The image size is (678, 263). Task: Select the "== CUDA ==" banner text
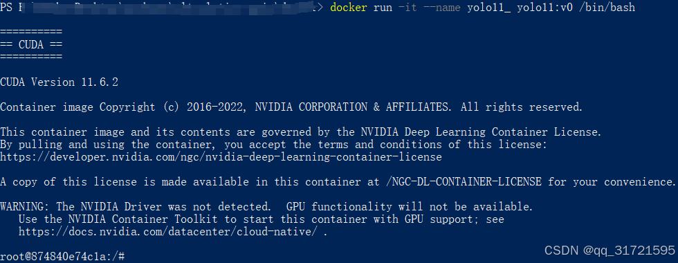[x=31, y=44]
